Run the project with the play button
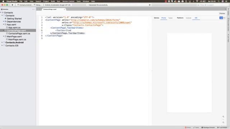This screenshot has width=230, height=129. coord(13,5)
